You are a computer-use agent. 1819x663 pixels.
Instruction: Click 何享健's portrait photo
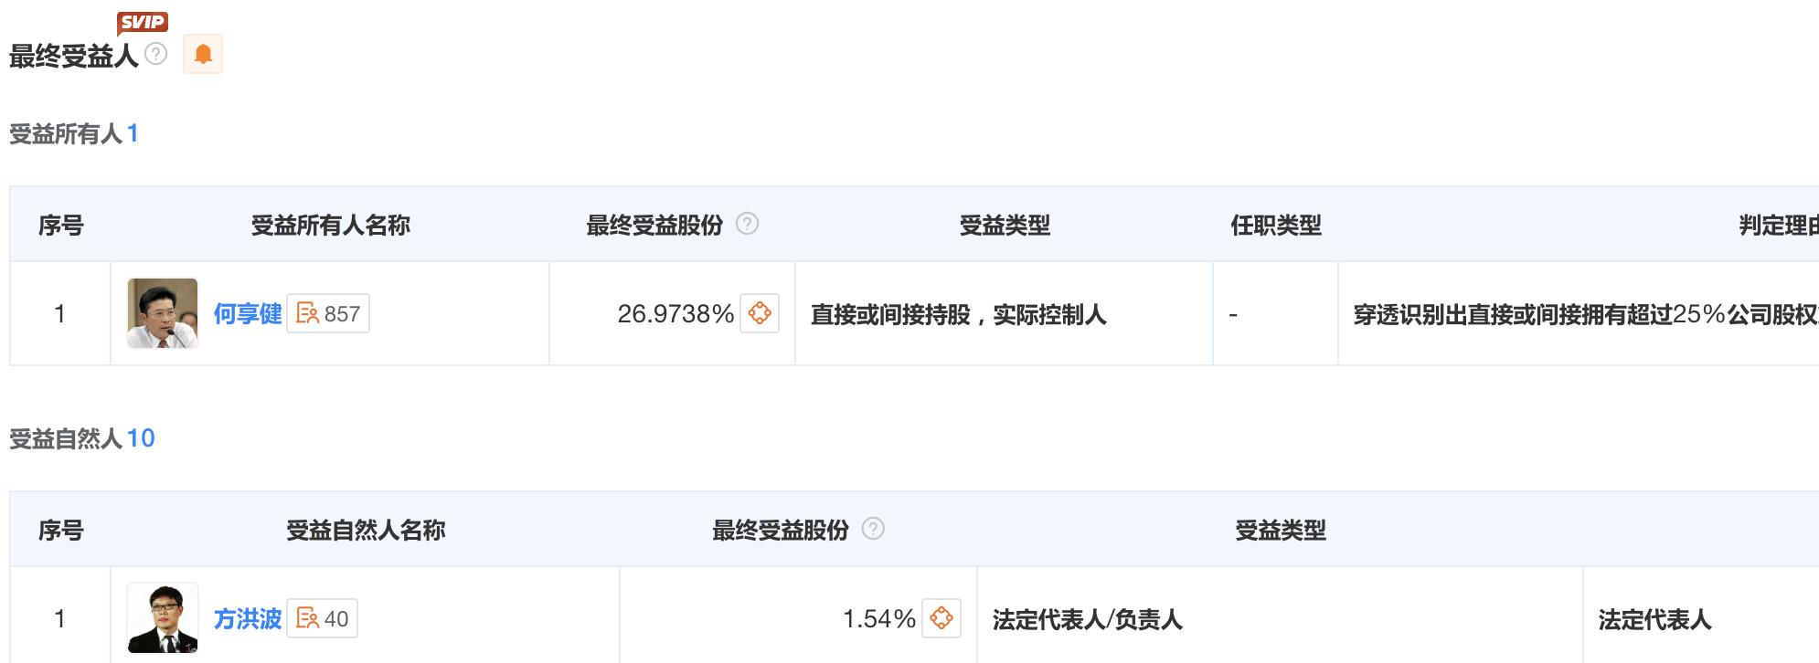point(163,313)
